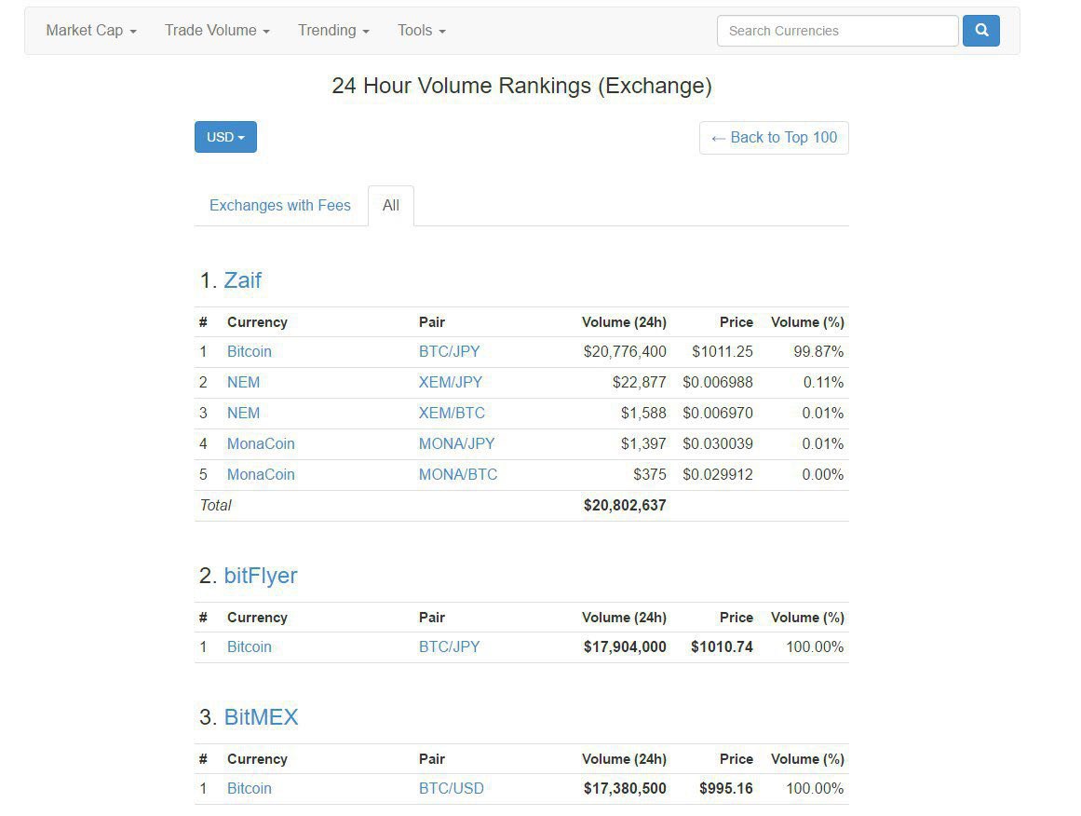
Task: Click Bitcoin in the BitMEX table
Action: (250, 788)
